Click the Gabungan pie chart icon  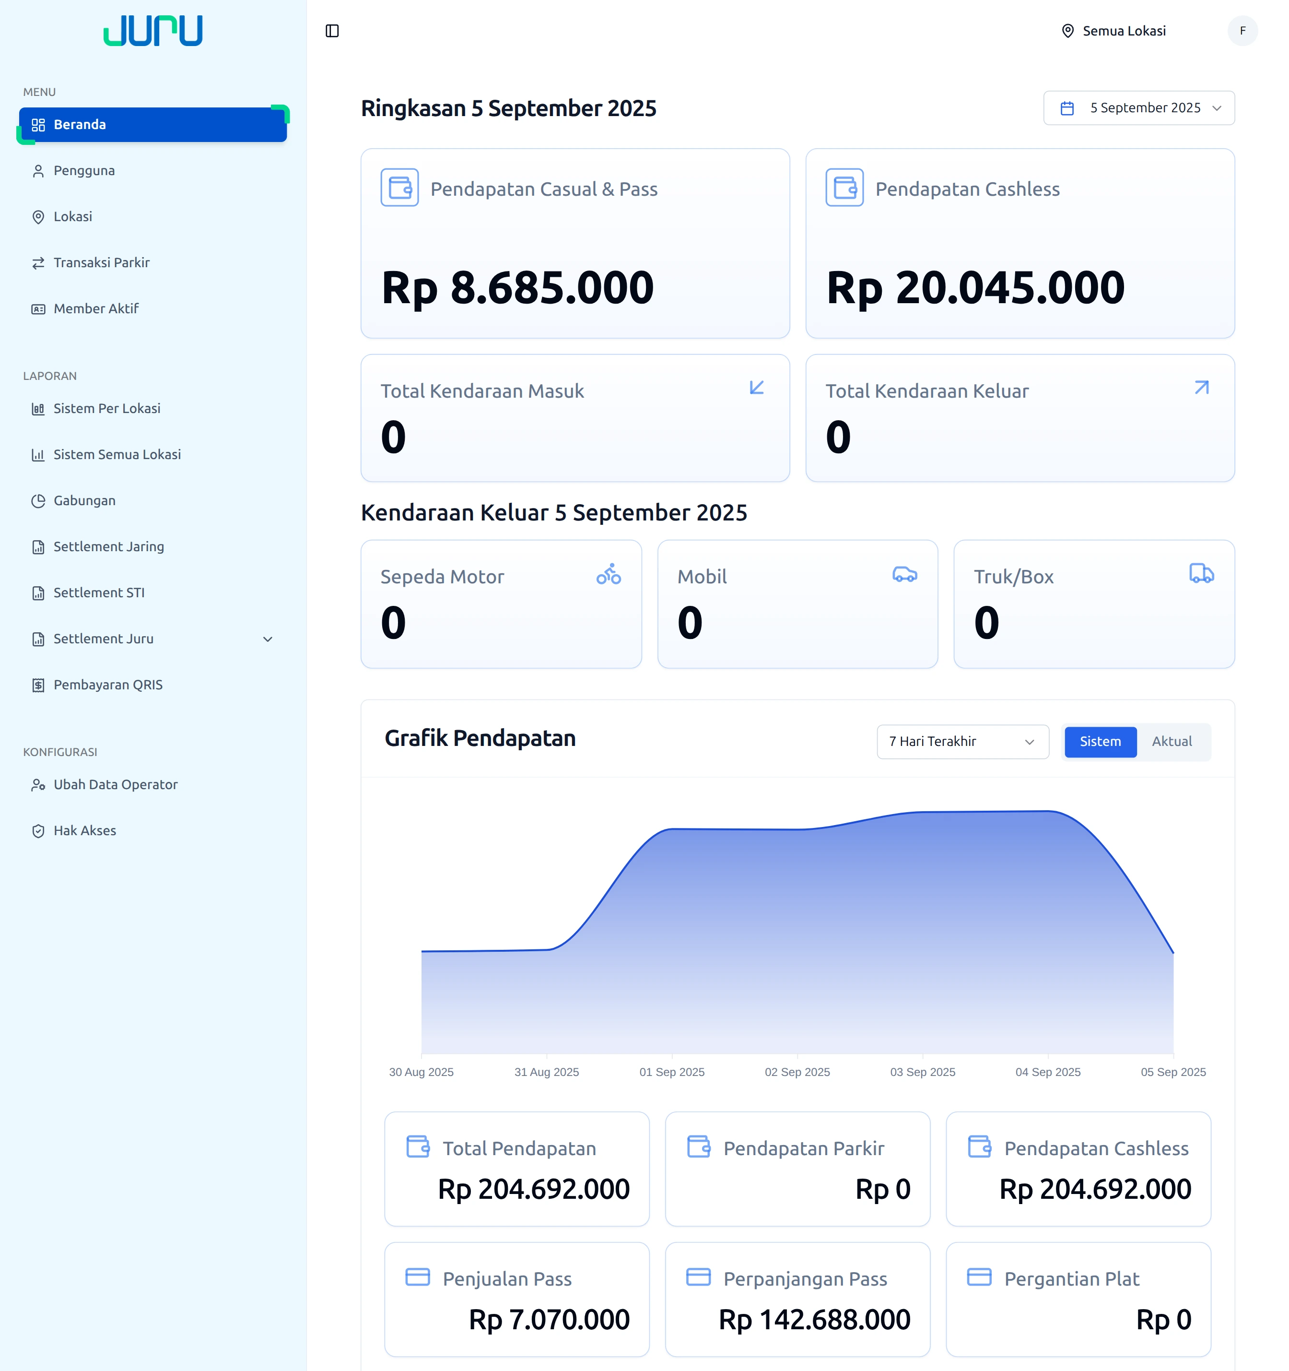(38, 501)
